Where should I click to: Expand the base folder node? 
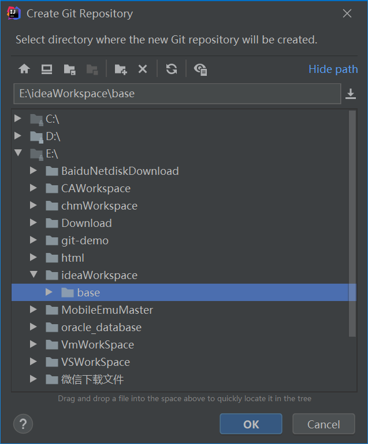pos(49,292)
